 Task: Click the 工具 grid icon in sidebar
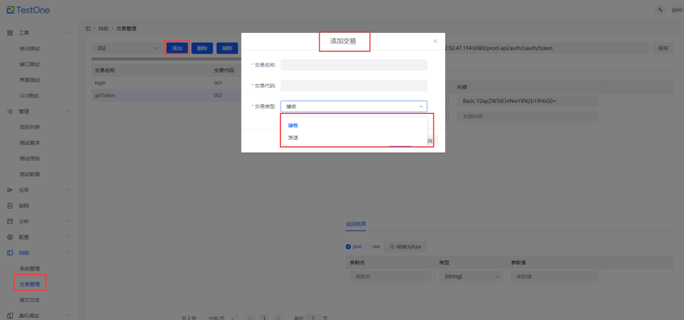(10, 33)
